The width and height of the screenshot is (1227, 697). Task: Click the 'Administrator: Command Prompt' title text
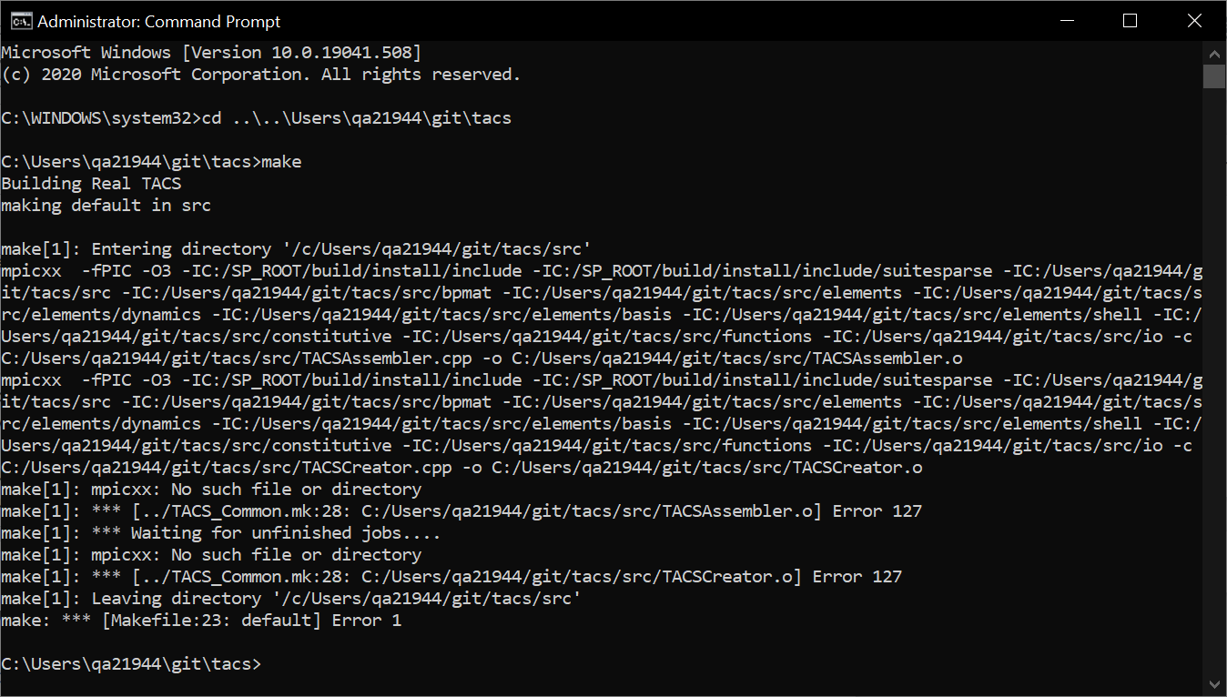pos(159,21)
